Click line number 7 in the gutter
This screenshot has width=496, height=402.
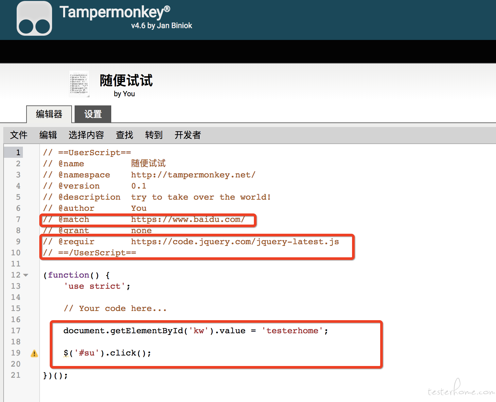(18, 219)
